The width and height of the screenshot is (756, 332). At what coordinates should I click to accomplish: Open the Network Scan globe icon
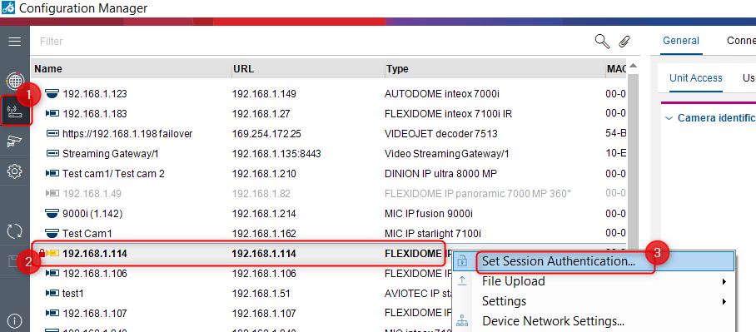[14, 81]
